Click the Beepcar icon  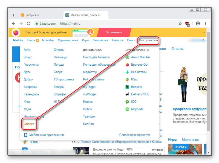pyautogui.click(x=127, y=87)
